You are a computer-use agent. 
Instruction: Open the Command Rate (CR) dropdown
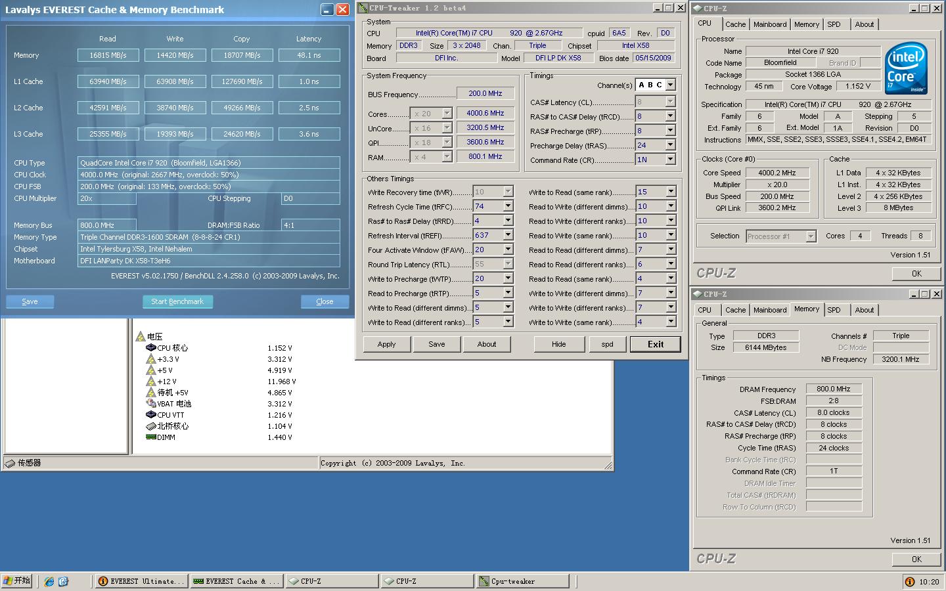point(670,160)
